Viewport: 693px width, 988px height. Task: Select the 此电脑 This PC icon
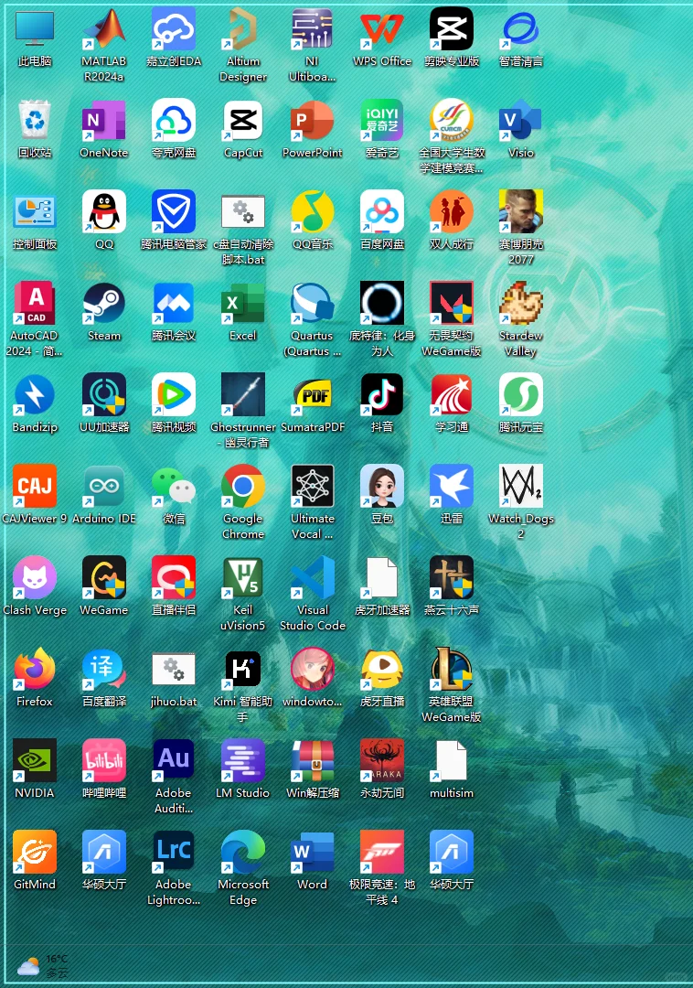(35, 29)
